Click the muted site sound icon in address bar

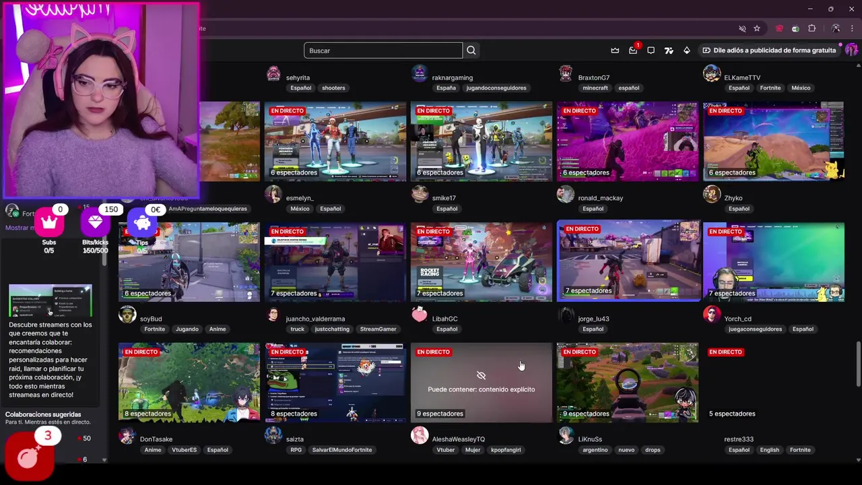pos(742,28)
